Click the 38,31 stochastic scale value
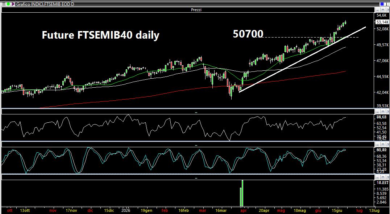This screenshot has height=214, width=390. [x=382, y=165]
